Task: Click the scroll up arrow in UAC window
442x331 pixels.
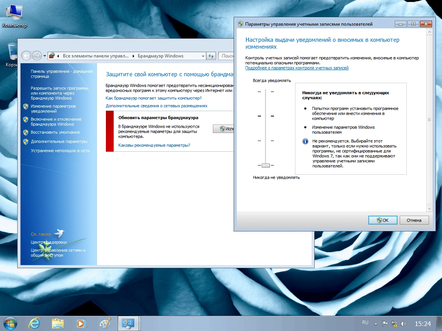Action: click(x=429, y=32)
